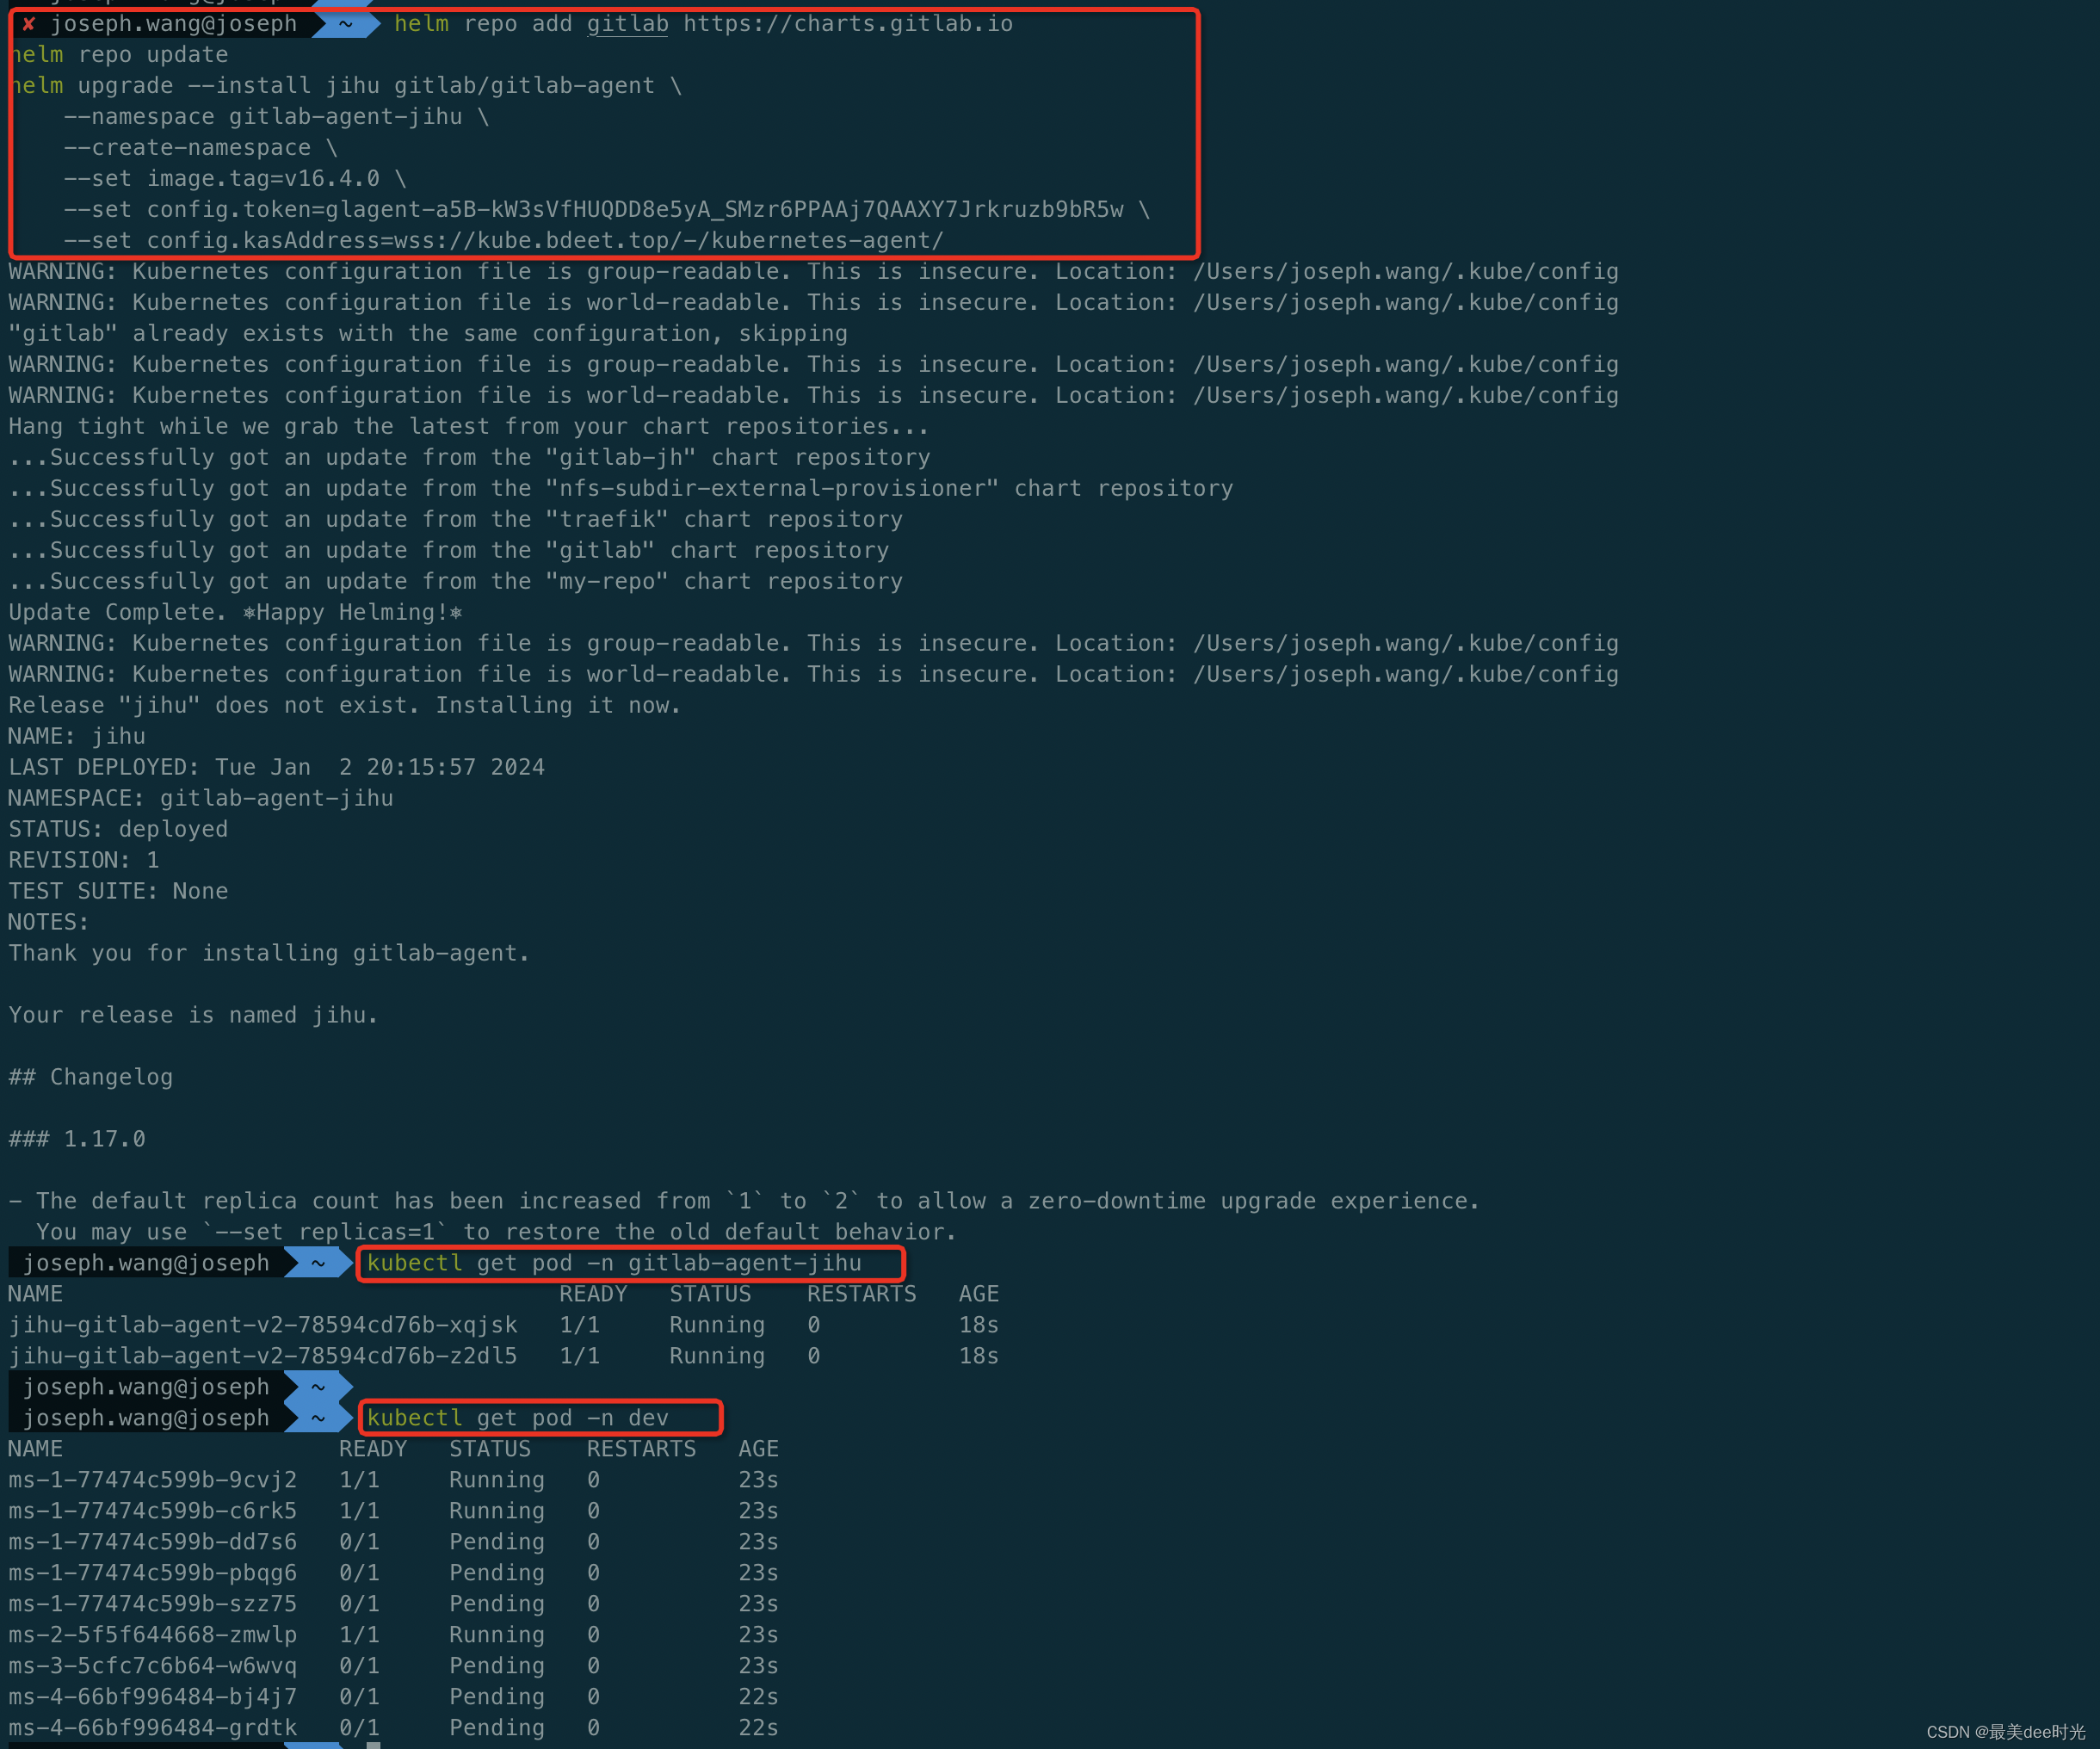Click the '### 1.17.0' version heading
The height and width of the screenshot is (1749, 2100).
77,1140
